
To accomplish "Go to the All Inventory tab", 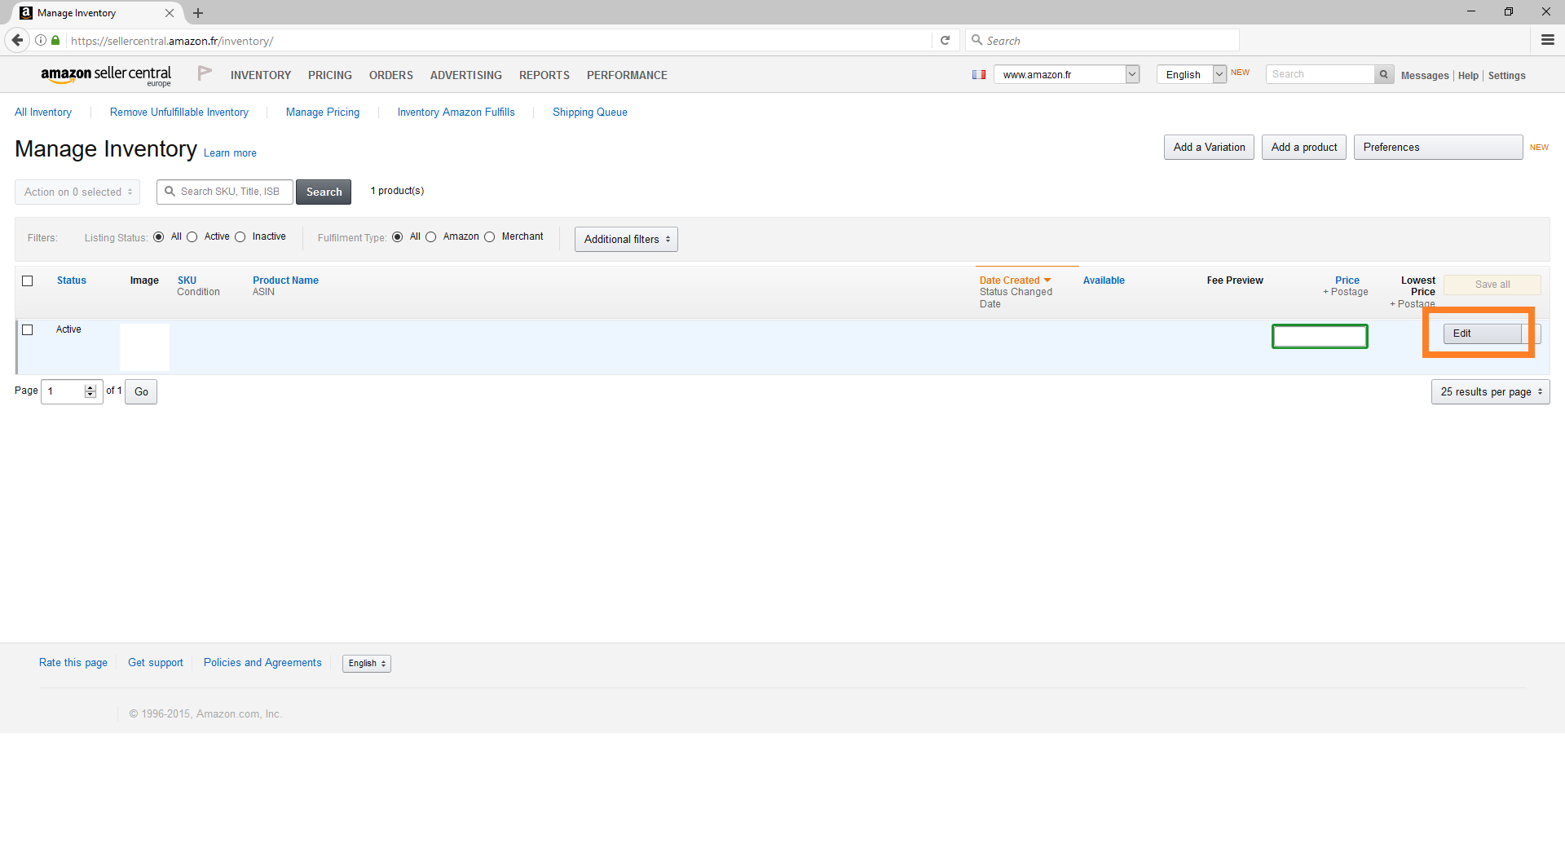I will [x=43, y=113].
